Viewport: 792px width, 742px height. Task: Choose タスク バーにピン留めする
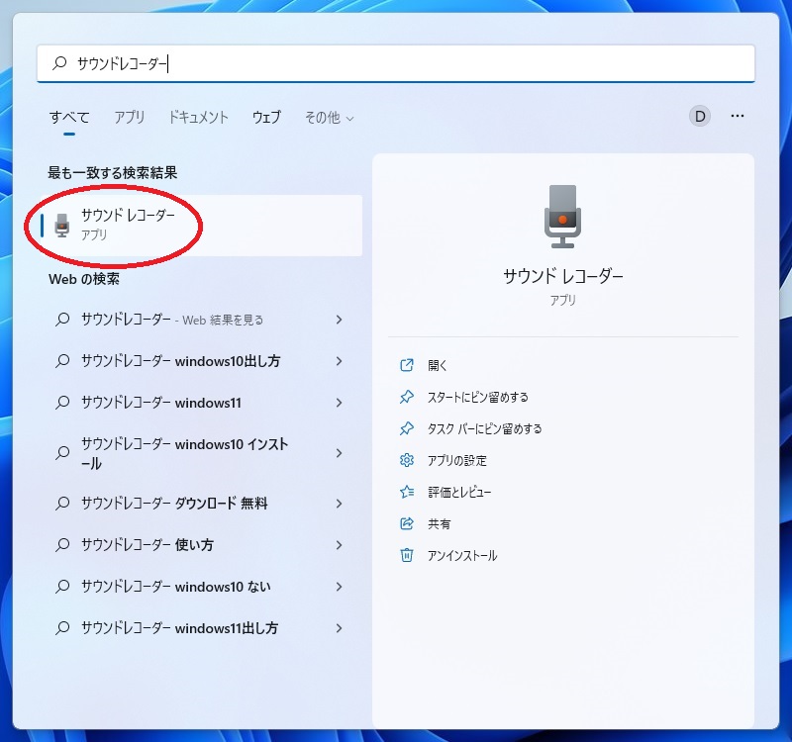[x=484, y=429]
